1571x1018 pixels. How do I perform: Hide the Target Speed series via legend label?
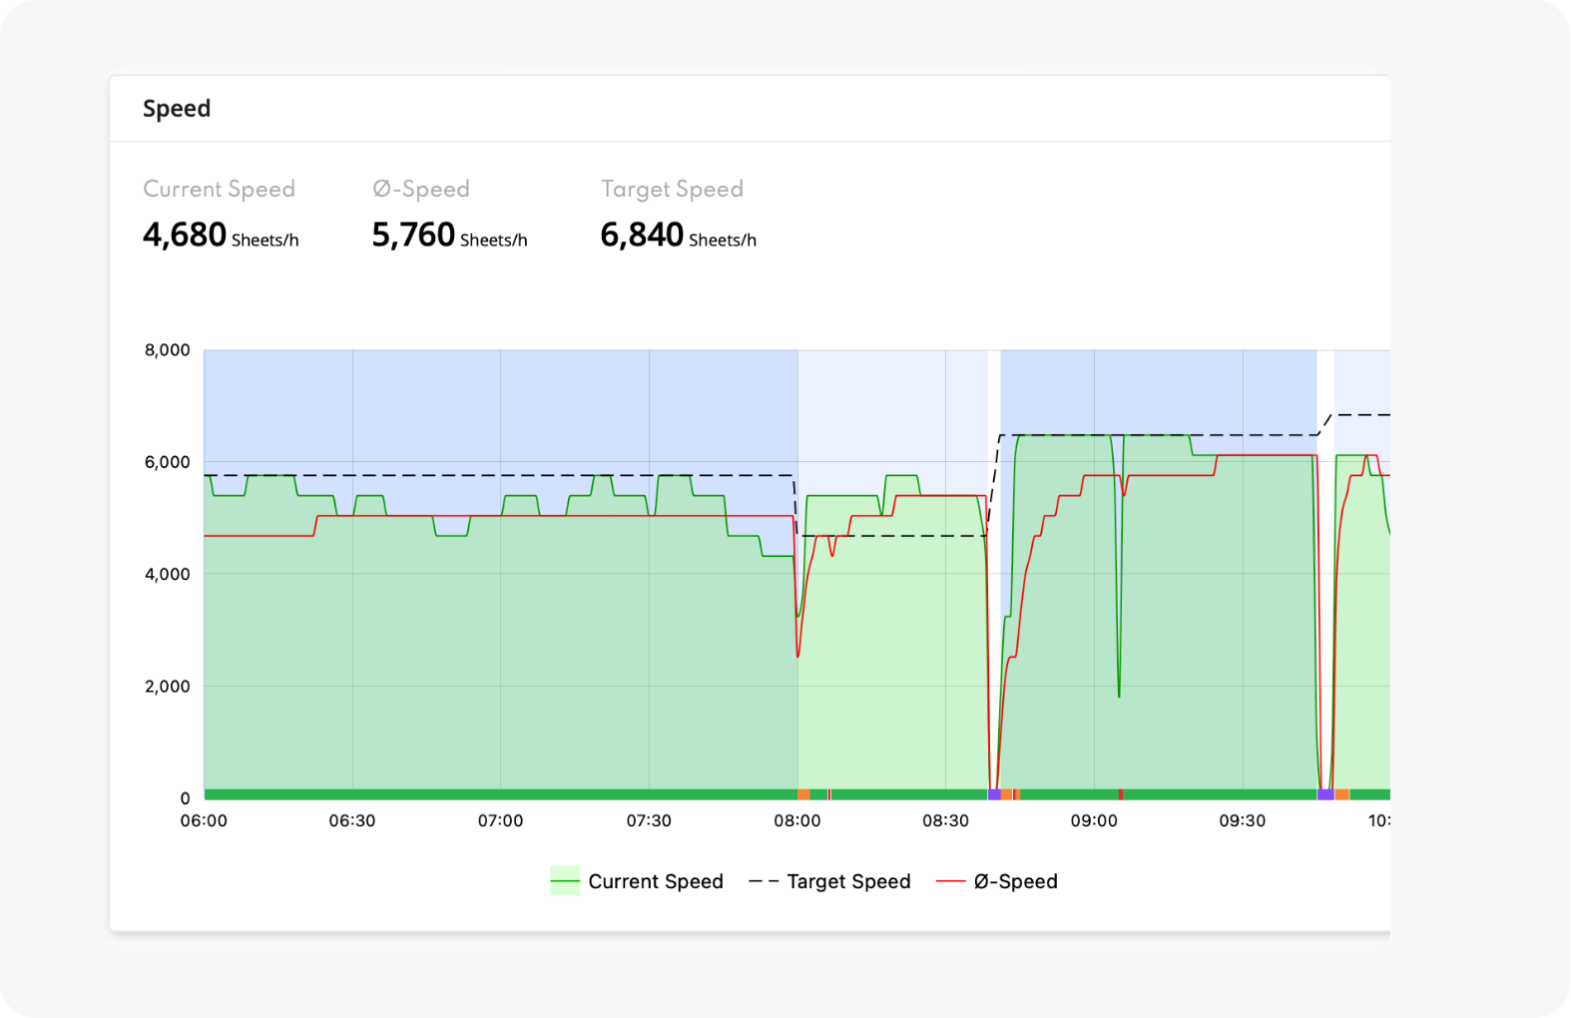(x=848, y=881)
